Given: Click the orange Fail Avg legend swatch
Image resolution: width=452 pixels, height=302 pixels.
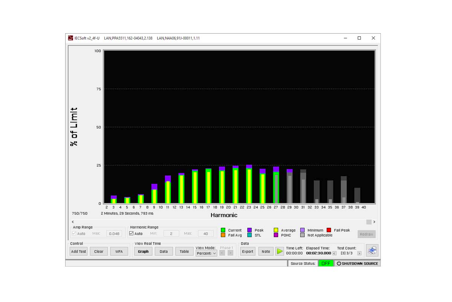Looking at the screenshot, I should pyautogui.click(x=223, y=235).
